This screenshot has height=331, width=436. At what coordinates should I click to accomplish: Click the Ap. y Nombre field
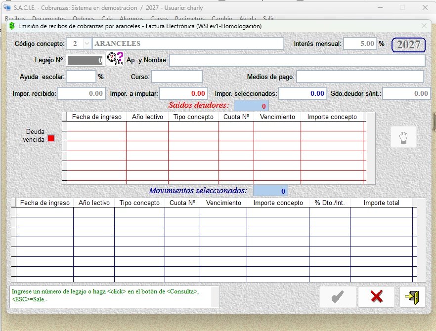297,60
